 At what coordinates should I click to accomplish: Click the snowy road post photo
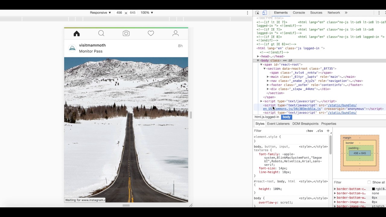tap(126, 130)
